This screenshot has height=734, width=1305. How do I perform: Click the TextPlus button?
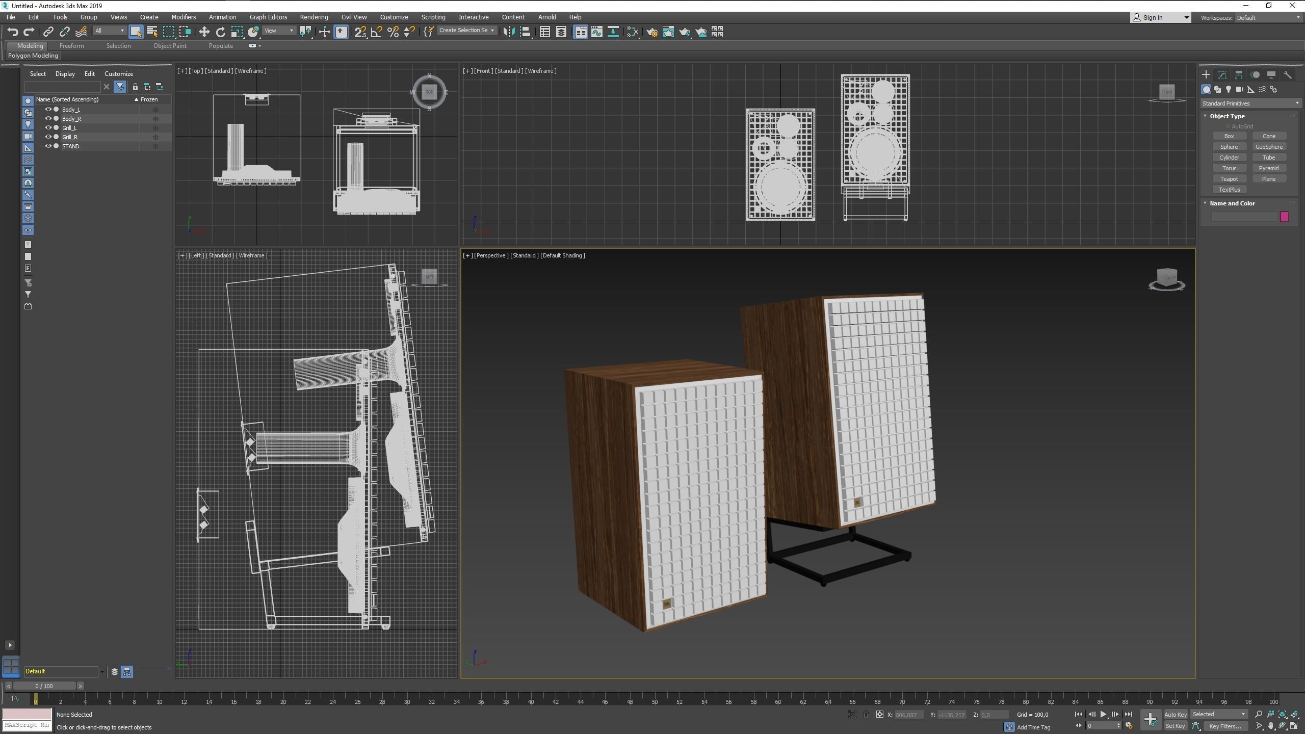point(1229,190)
